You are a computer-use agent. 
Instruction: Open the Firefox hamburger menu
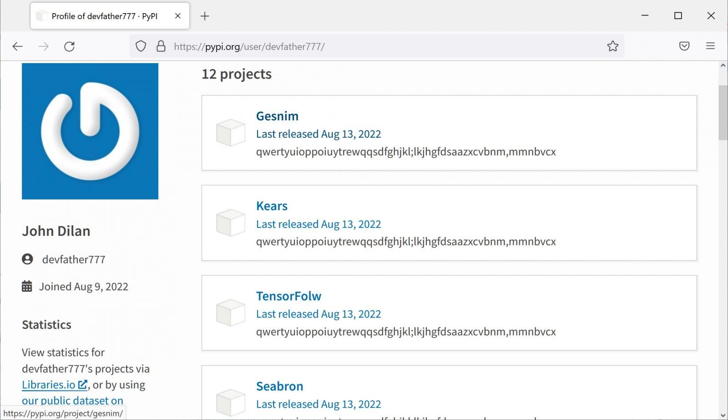point(710,46)
